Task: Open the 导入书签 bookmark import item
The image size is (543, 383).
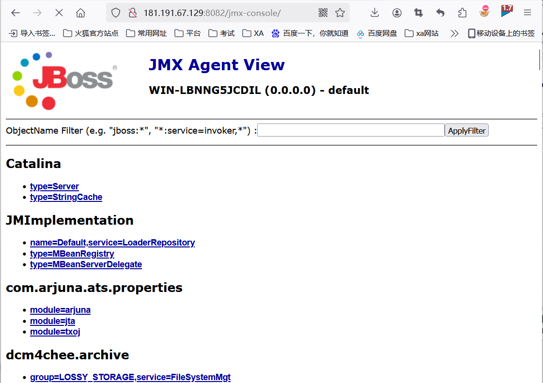Action: (x=32, y=33)
